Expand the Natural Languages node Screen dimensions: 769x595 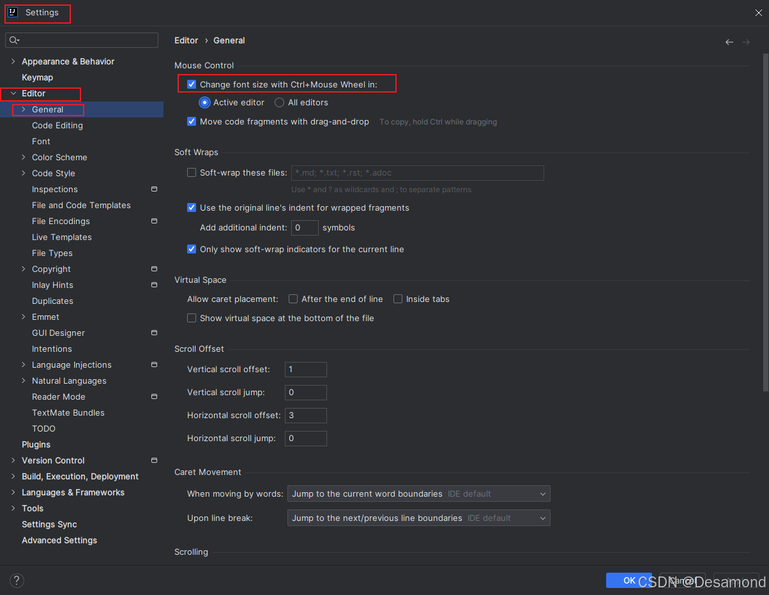[x=24, y=380]
